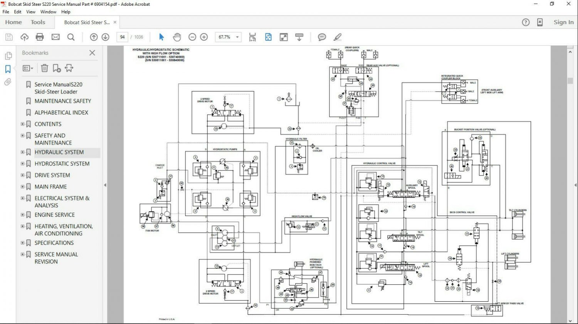Viewport: 578px width, 324px height.
Task: Print the document with printer icon
Action: point(40,37)
